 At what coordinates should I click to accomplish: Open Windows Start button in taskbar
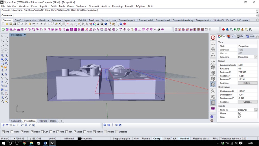(x=3, y=143)
